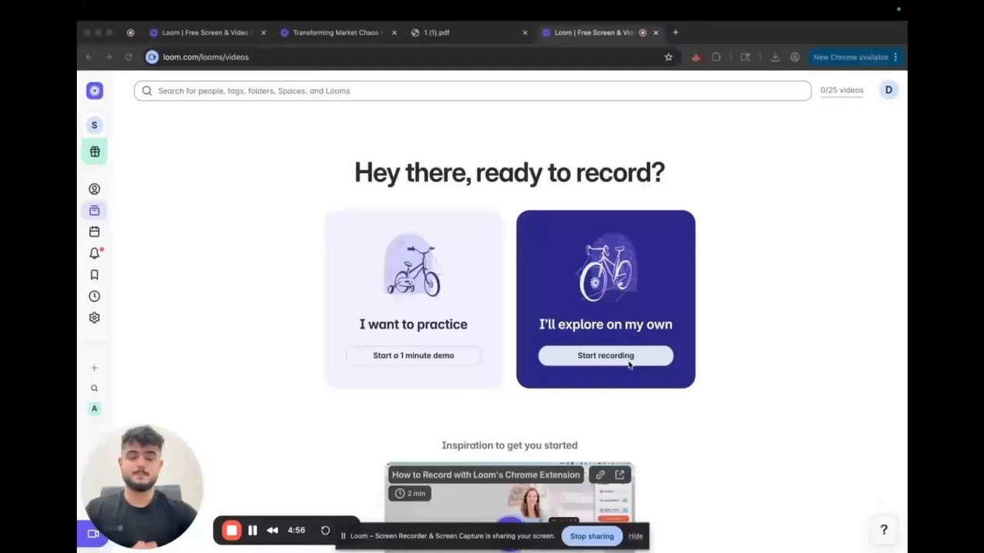Open the profile person icon in sidebar
984x553 pixels.
pos(95,189)
